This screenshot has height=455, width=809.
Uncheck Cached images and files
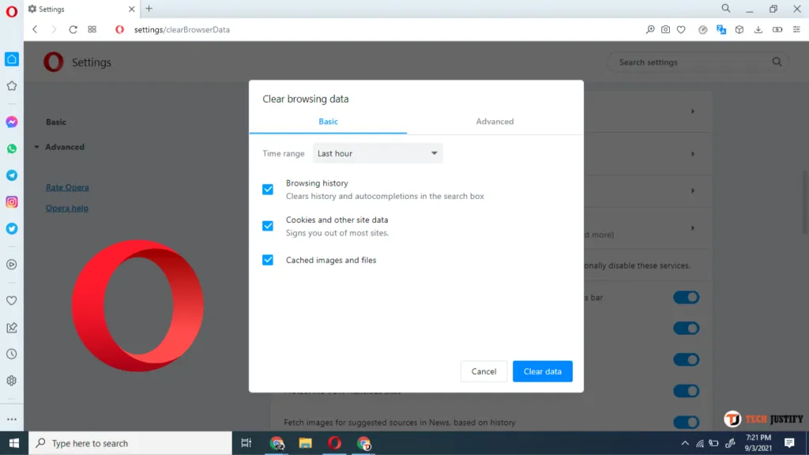tap(268, 260)
